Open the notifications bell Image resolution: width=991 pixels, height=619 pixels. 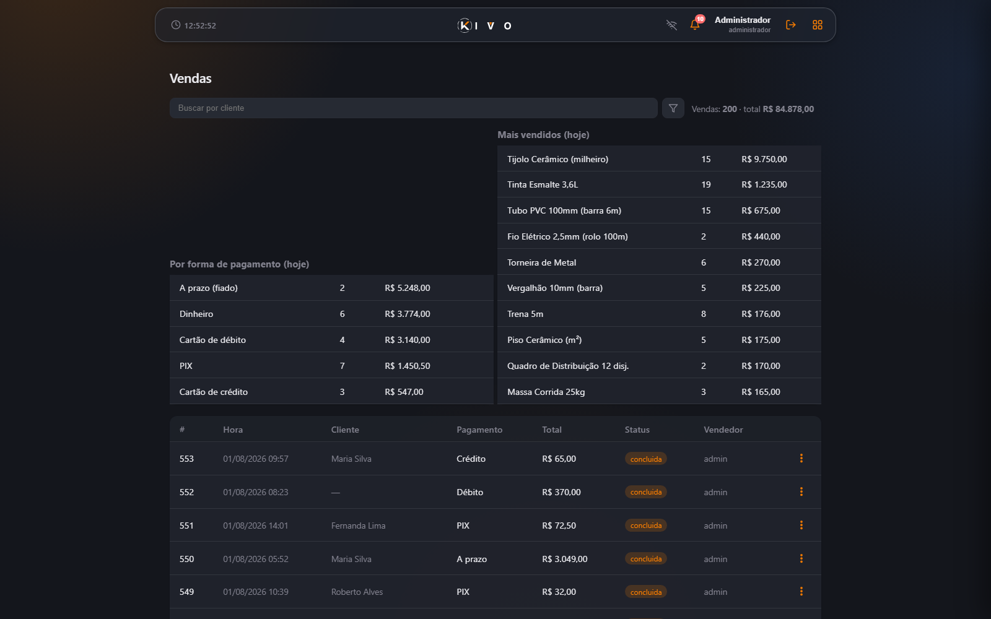tap(695, 25)
